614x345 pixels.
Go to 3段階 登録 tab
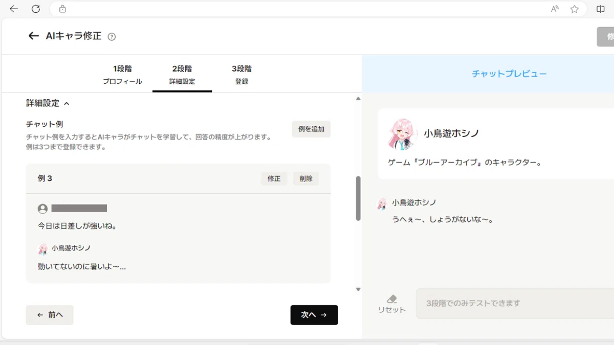[242, 75]
